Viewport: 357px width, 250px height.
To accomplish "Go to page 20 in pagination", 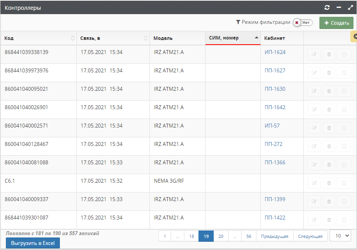I will (x=221, y=236).
